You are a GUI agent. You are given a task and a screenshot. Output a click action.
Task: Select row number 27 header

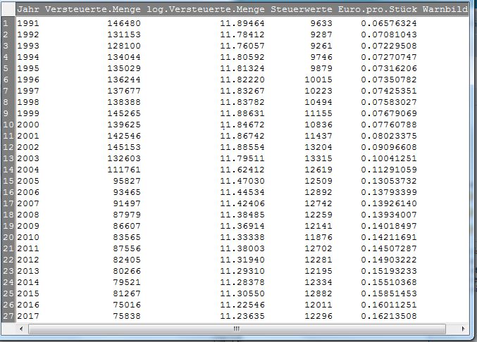point(6,315)
